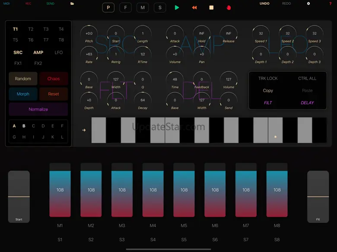Click the Rate knob showing +63
Image resolution: width=337 pixels, height=252 pixels.
pyautogui.click(x=89, y=54)
